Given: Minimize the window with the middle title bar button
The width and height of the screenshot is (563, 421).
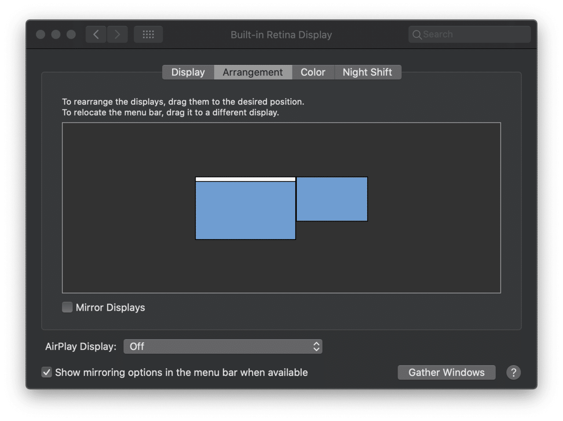Looking at the screenshot, I should coord(56,34).
